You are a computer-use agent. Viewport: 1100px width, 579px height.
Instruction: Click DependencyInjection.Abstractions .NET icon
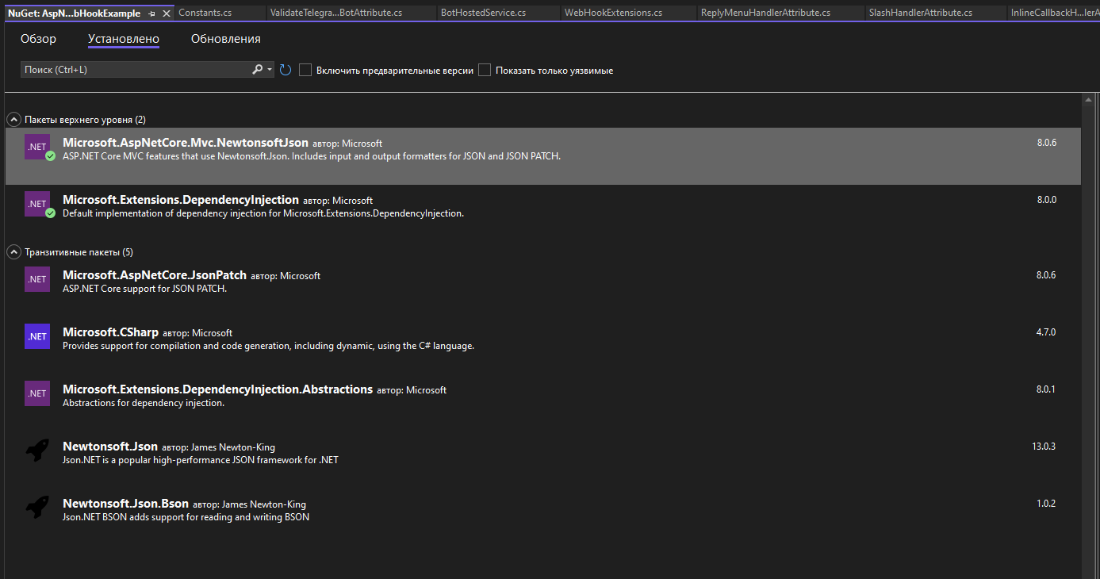37,393
